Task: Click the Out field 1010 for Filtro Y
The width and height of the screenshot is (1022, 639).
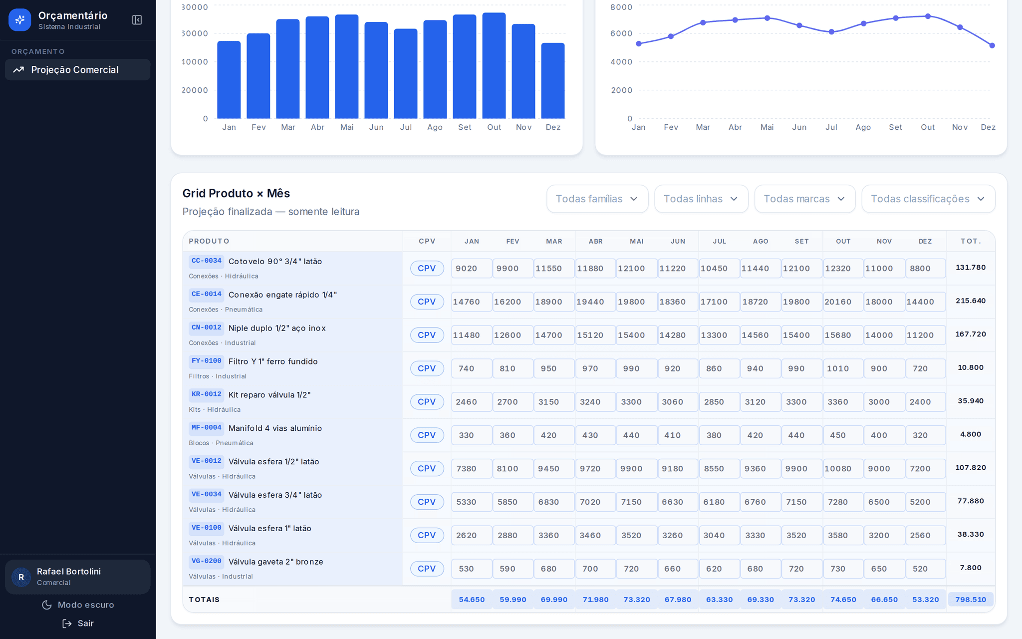Action: click(843, 368)
